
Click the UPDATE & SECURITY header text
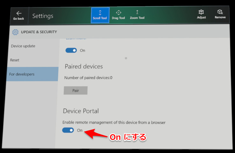click(x=39, y=32)
